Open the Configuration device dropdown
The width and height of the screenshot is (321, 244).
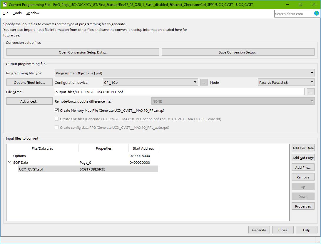click(x=150, y=82)
